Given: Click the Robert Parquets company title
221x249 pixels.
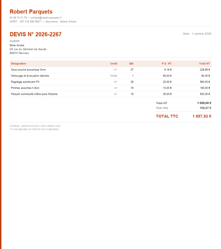Looking at the screenshot, I should point(31,12).
